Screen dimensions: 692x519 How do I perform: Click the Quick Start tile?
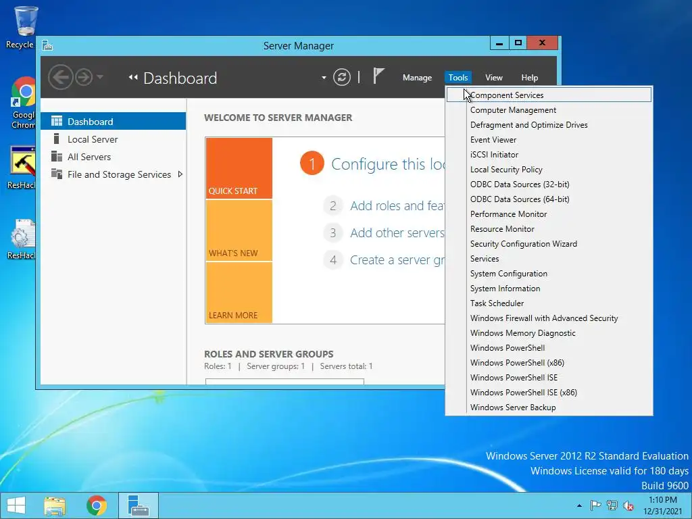pyautogui.click(x=239, y=168)
